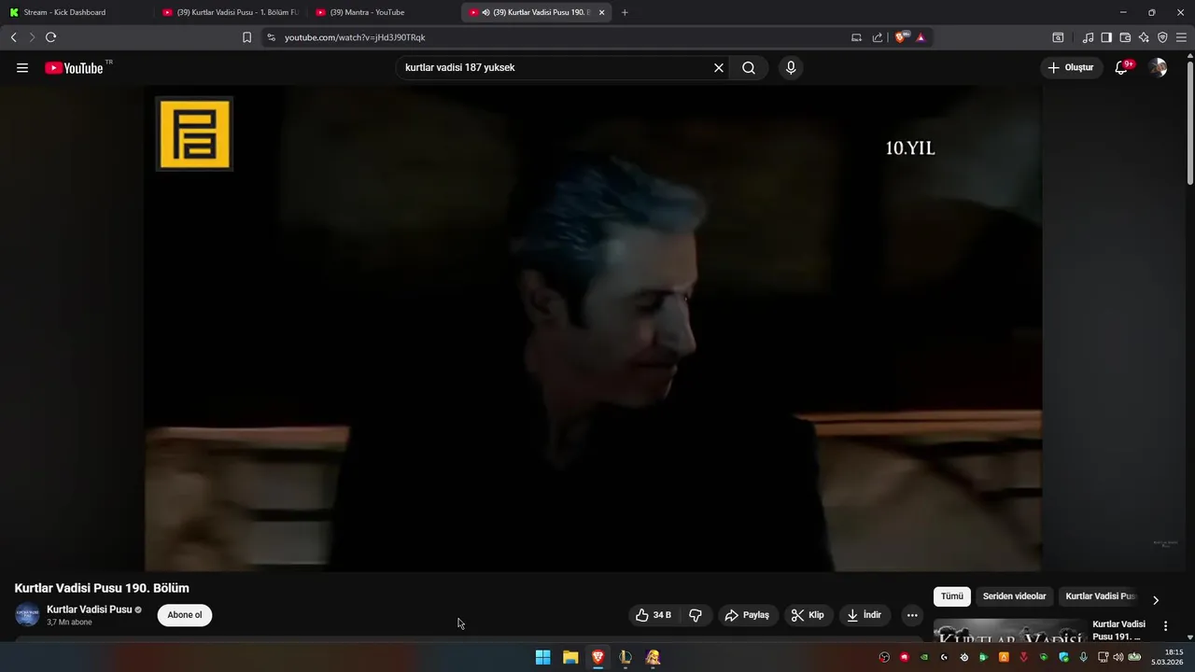Close the Kurtlar Vadisi Pusu 190 tab
The height and width of the screenshot is (672, 1195).
point(601,12)
